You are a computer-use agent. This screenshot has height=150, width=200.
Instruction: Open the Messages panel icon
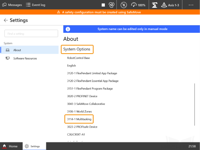point(4,5)
